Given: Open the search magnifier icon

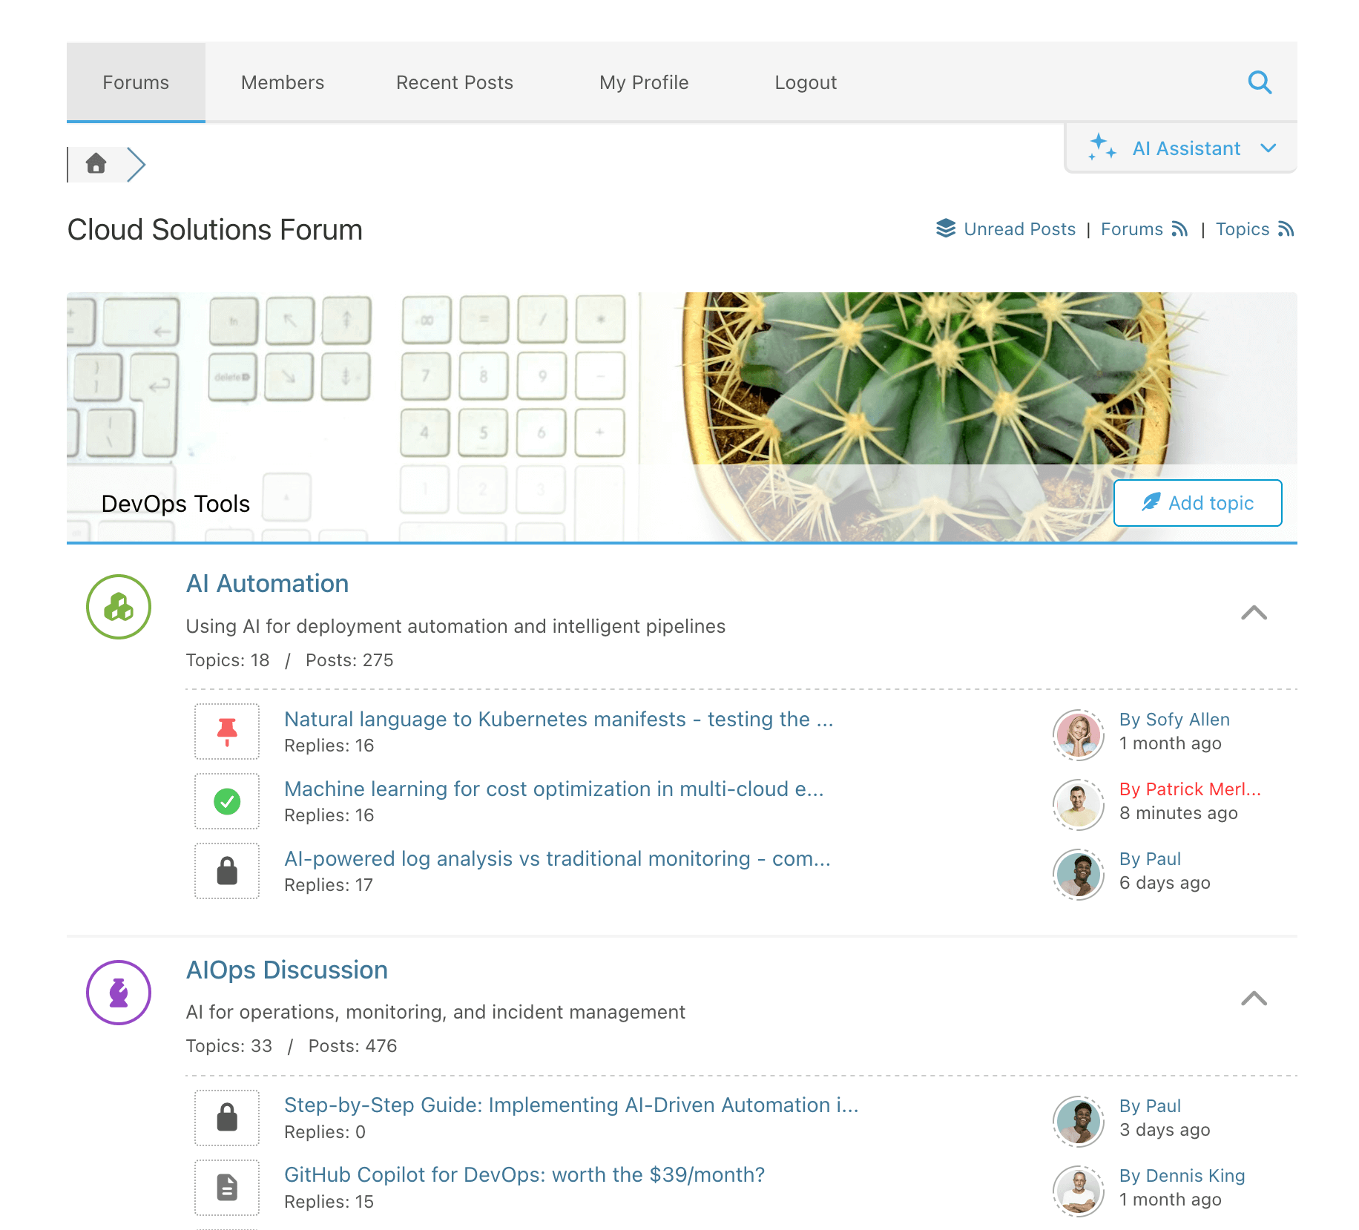Looking at the screenshot, I should pos(1260,82).
